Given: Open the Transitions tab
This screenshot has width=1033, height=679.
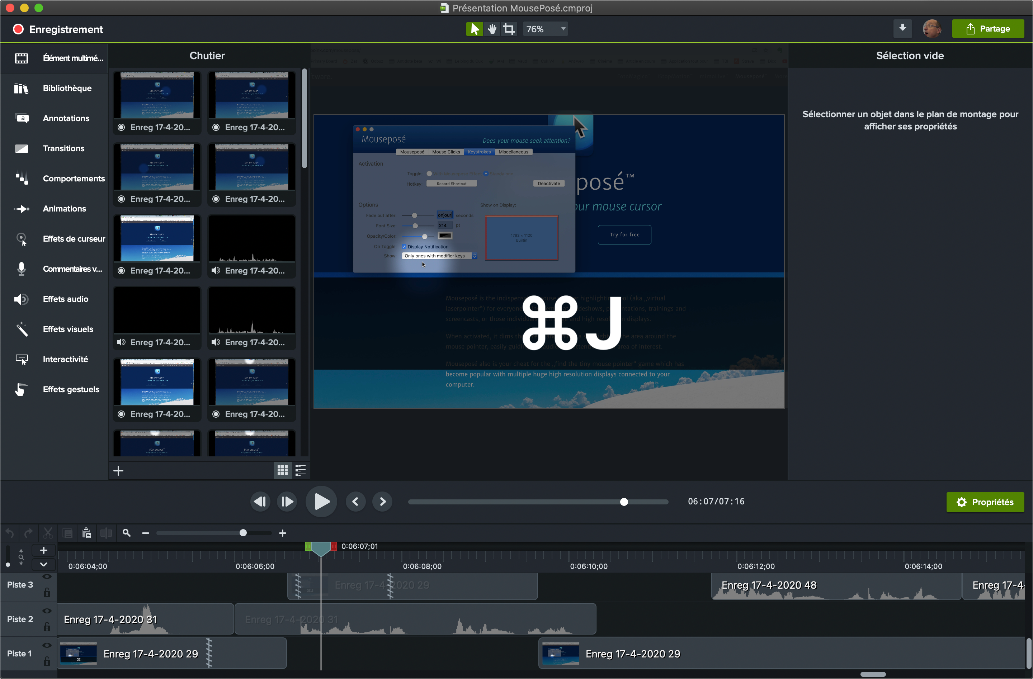Looking at the screenshot, I should (54, 148).
